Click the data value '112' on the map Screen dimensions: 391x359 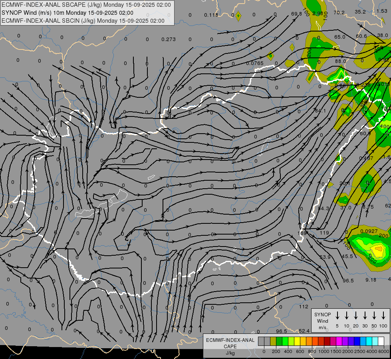tap(304, 307)
